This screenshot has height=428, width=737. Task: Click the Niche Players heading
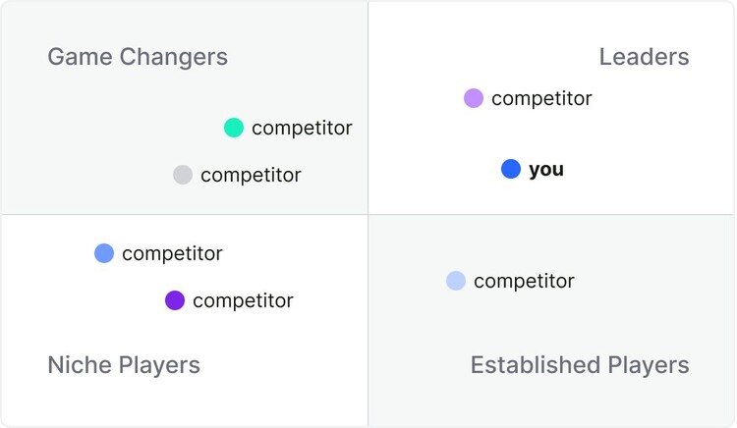pyautogui.click(x=124, y=365)
